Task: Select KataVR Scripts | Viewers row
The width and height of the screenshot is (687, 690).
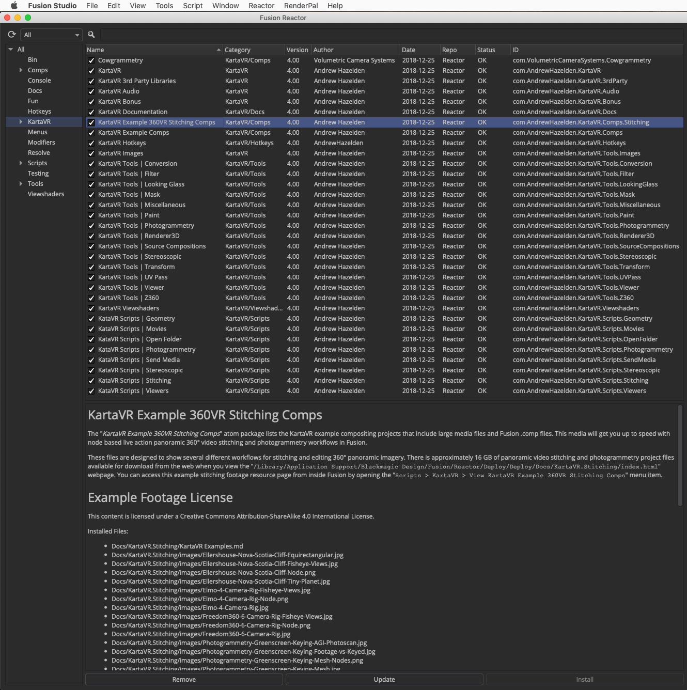Action: coord(384,391)
